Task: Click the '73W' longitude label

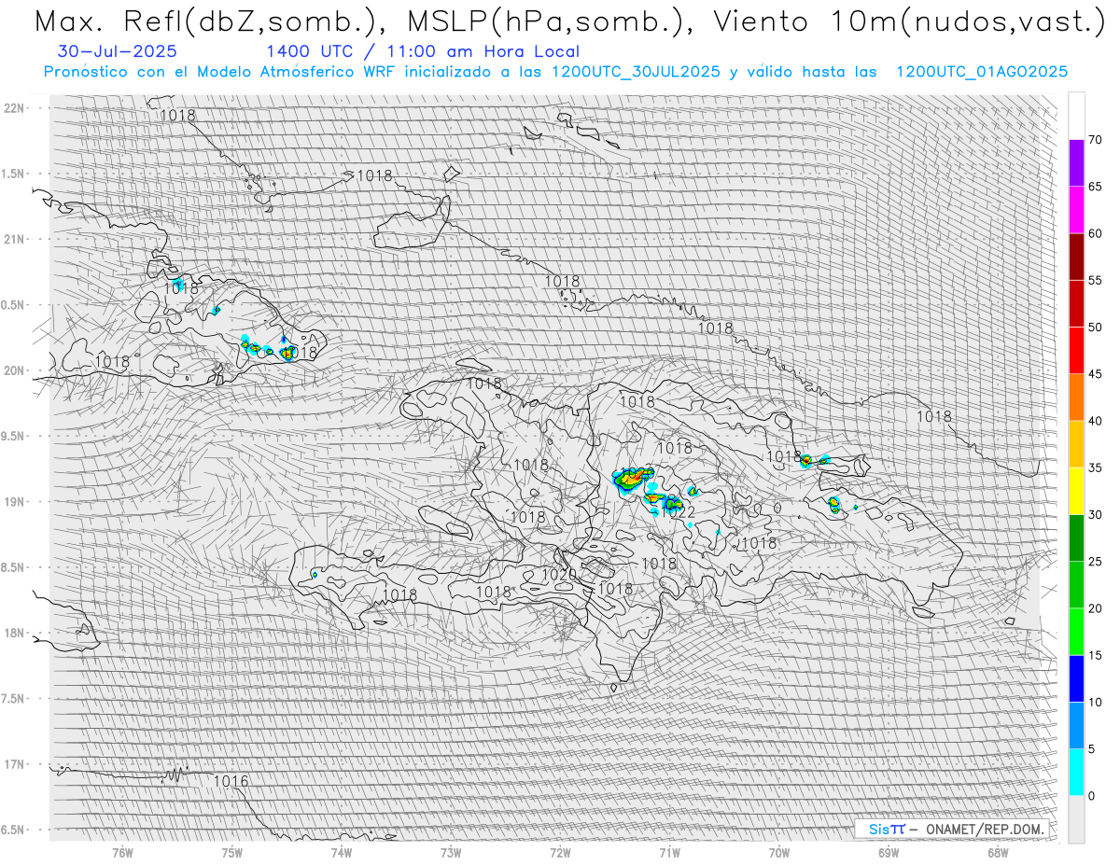Action: 451,852
